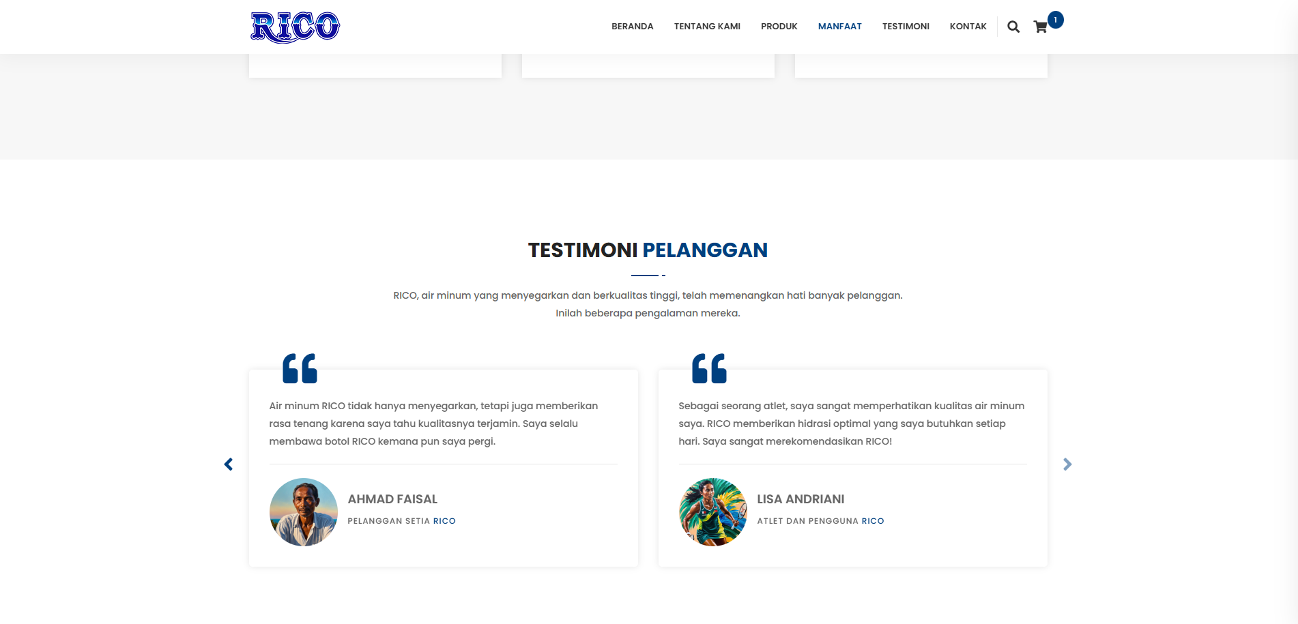1298x624 pixels.
Task: Click quote mark icon above Ahmad Faisal's testimonial
Action: (300, 368)
